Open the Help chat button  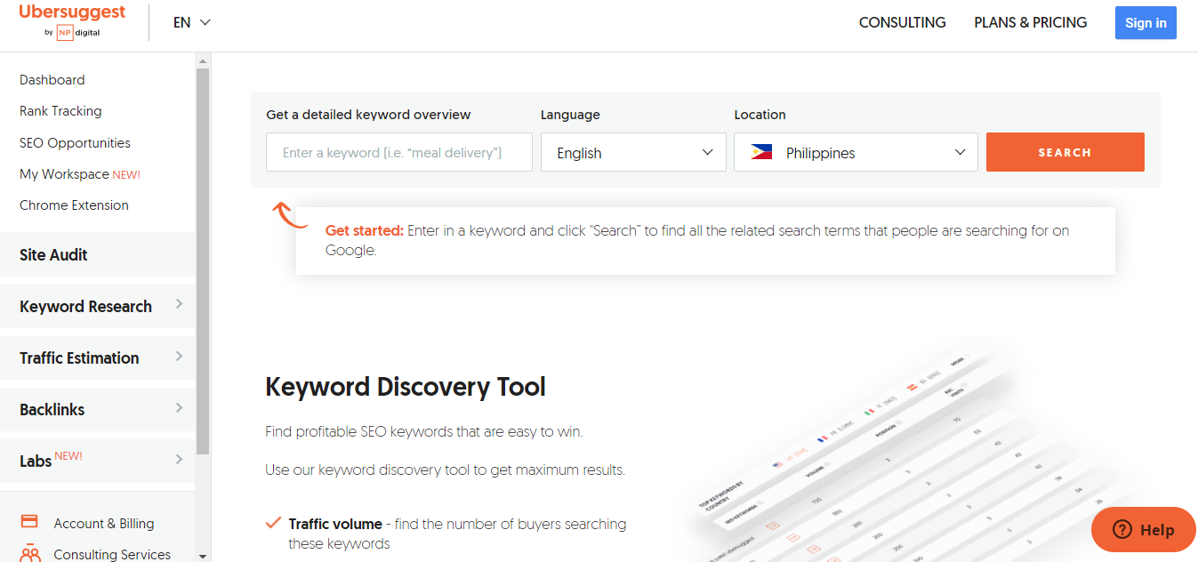(x=1144, y=529)
